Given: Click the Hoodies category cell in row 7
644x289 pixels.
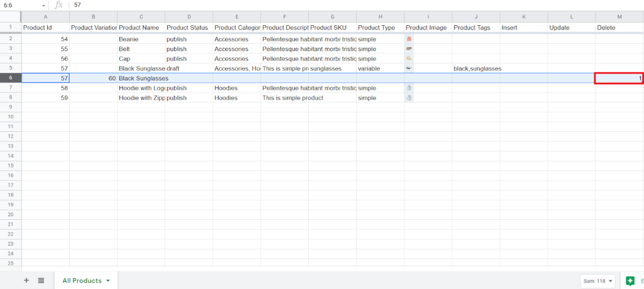Looking at the screenshot, I should 236,88.
